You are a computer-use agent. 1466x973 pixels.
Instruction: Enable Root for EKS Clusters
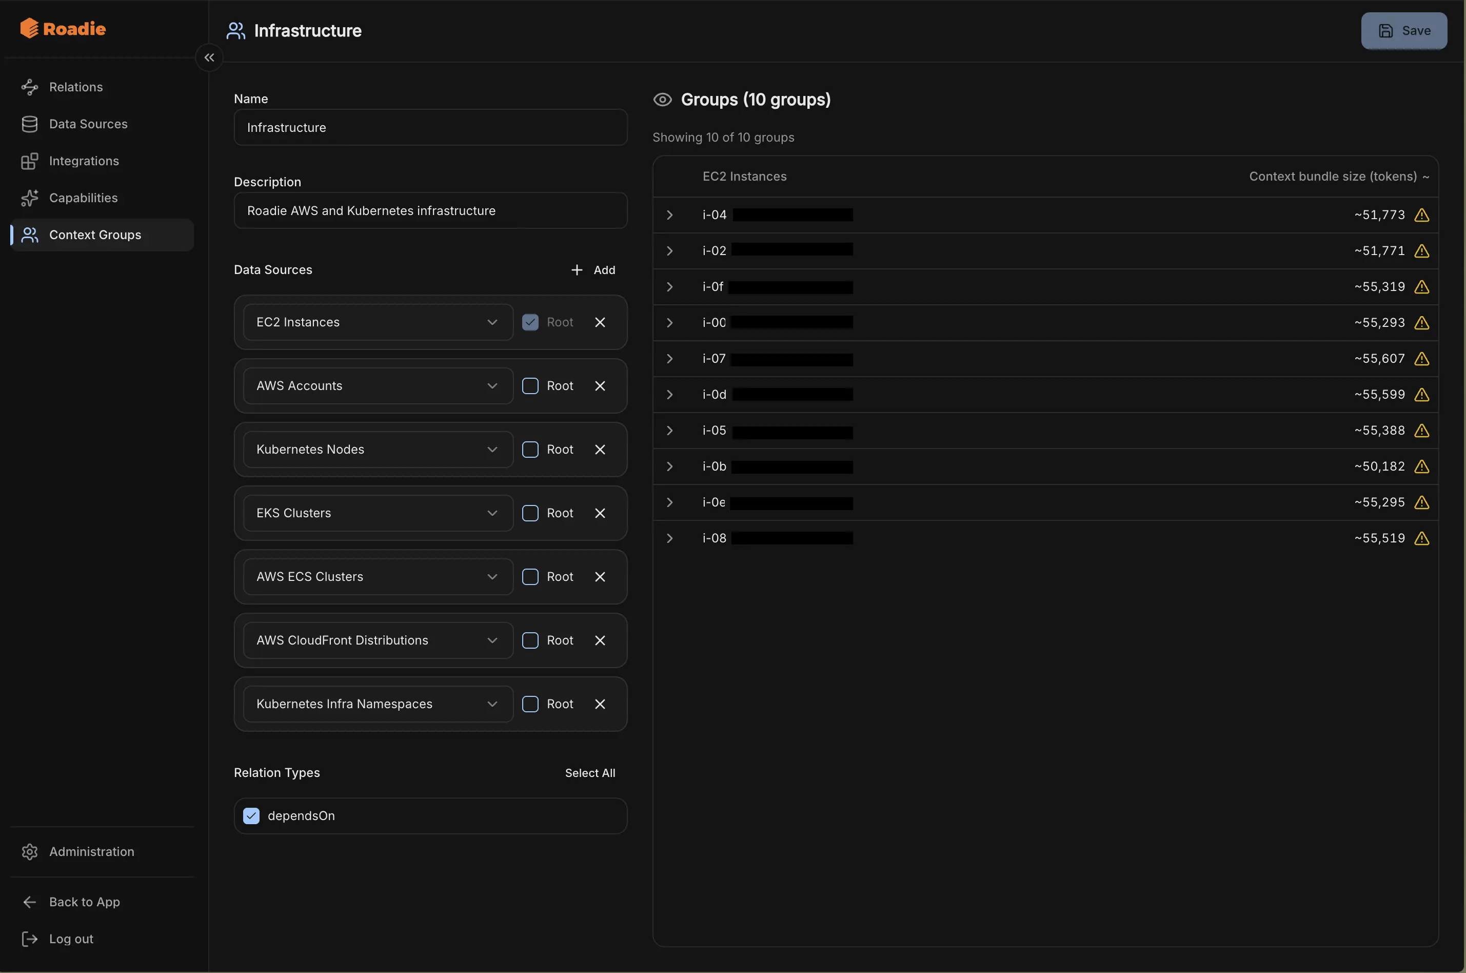530,513
